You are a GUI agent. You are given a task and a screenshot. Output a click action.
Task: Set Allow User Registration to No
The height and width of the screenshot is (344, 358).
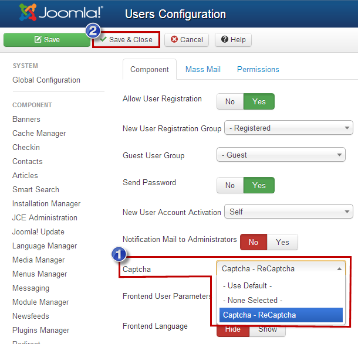pos(230,101)
